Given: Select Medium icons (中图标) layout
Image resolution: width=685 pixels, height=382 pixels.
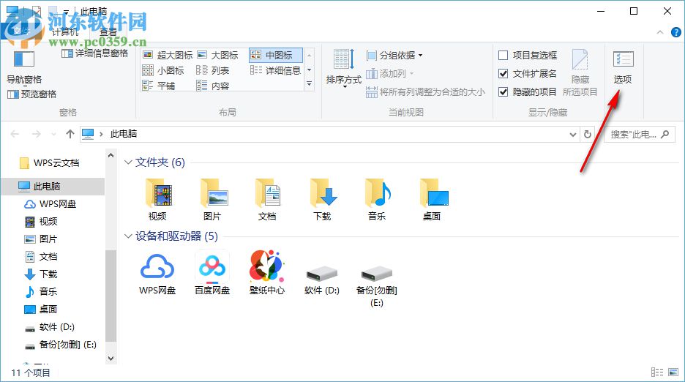Looking at the screenshot, I should tap(275, 55).
